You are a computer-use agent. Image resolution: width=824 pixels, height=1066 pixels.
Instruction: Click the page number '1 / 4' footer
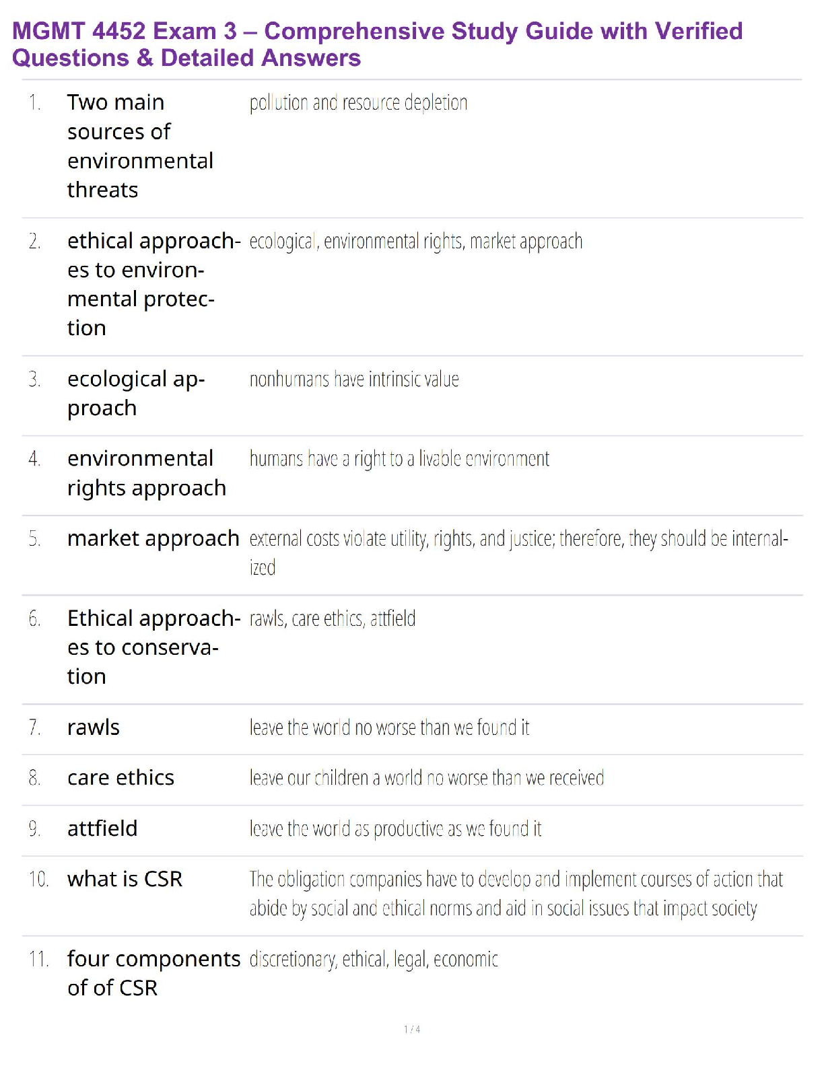(x=412, y=1029)
